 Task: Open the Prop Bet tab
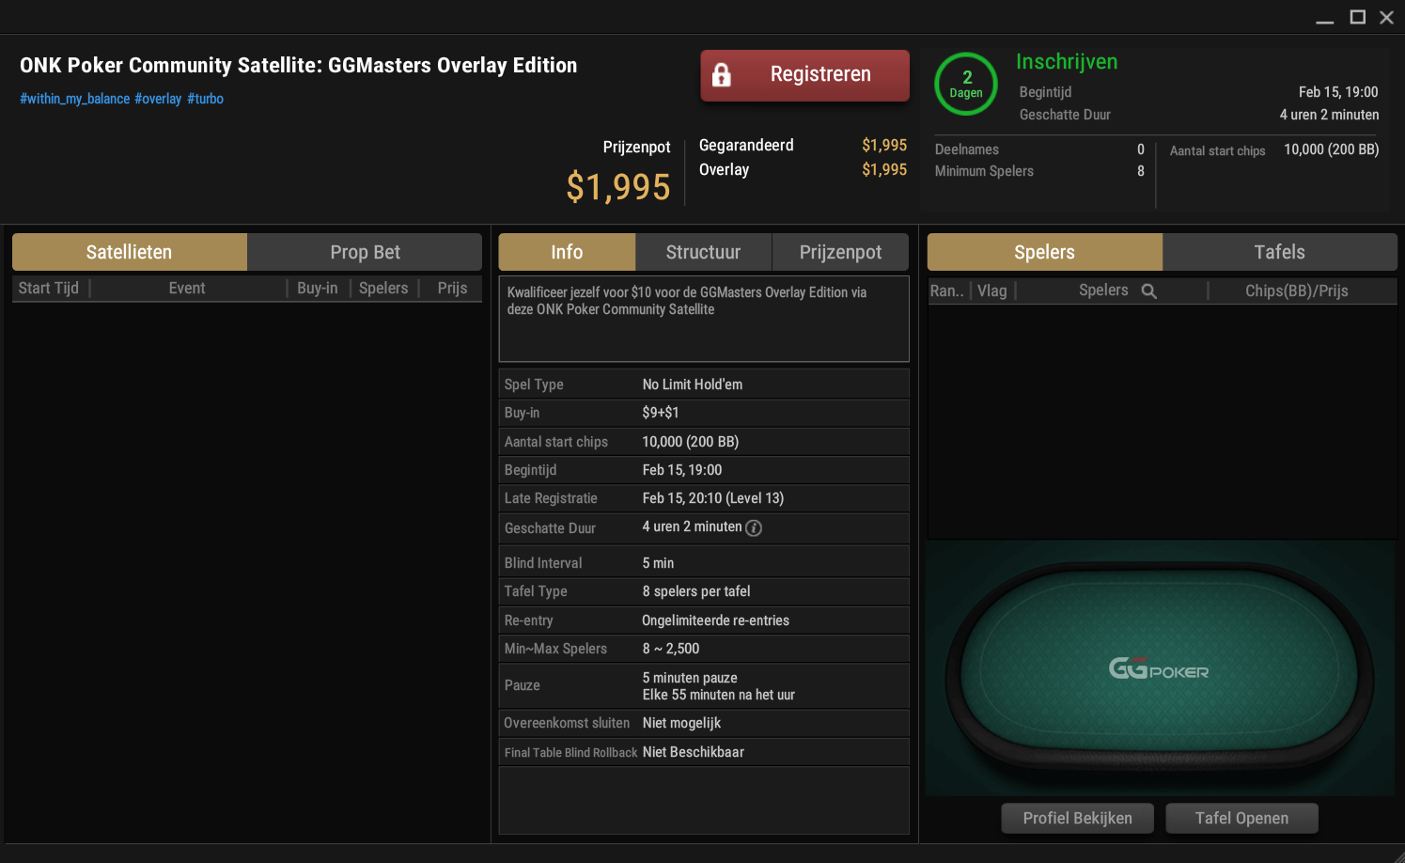point(365,252)
